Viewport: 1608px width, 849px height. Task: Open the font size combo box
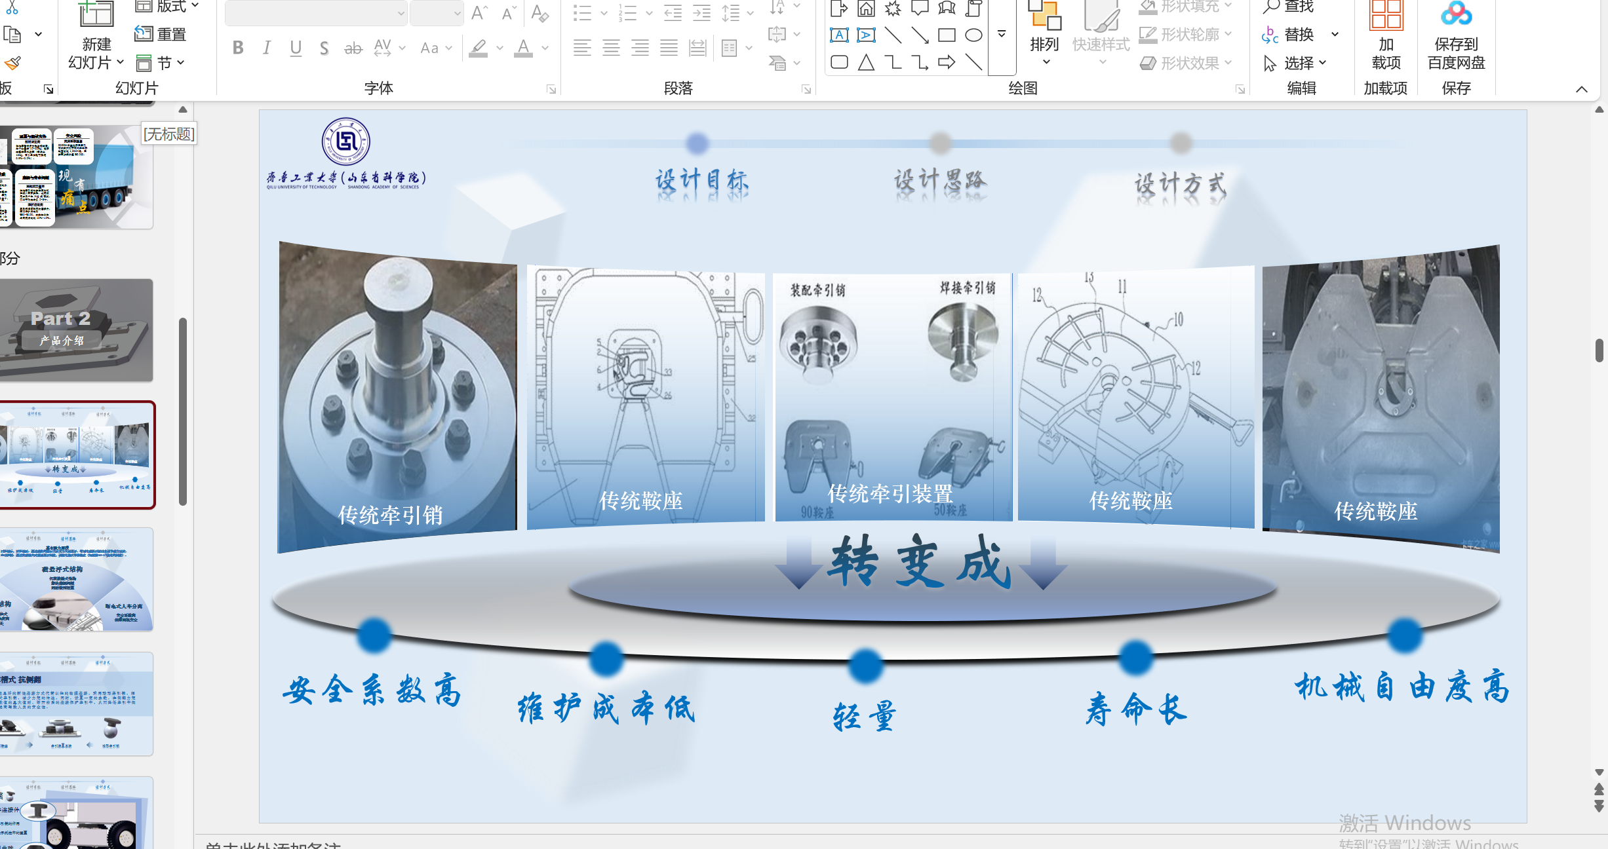[437, 12]
